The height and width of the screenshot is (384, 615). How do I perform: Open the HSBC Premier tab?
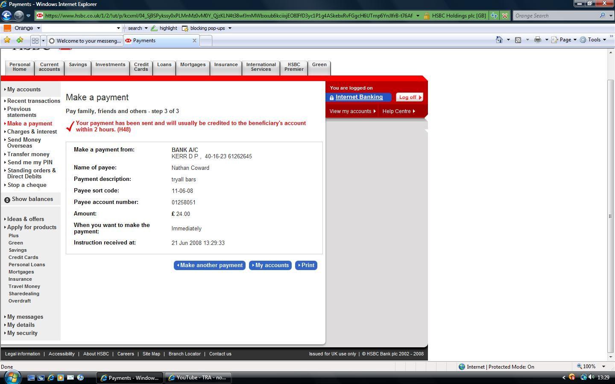tap(294, 67)
